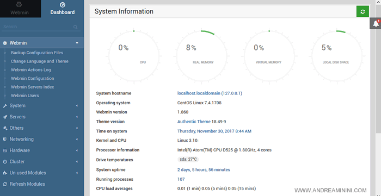Screen dimensions: 381x196
Task: Expand the Networking menu arrow
Action: coord(77,140)
